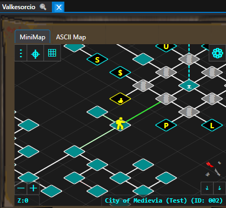Viewport: 226px width, 208px height.
Task: Select the teal fountain room marker
Action: (189, 86)
